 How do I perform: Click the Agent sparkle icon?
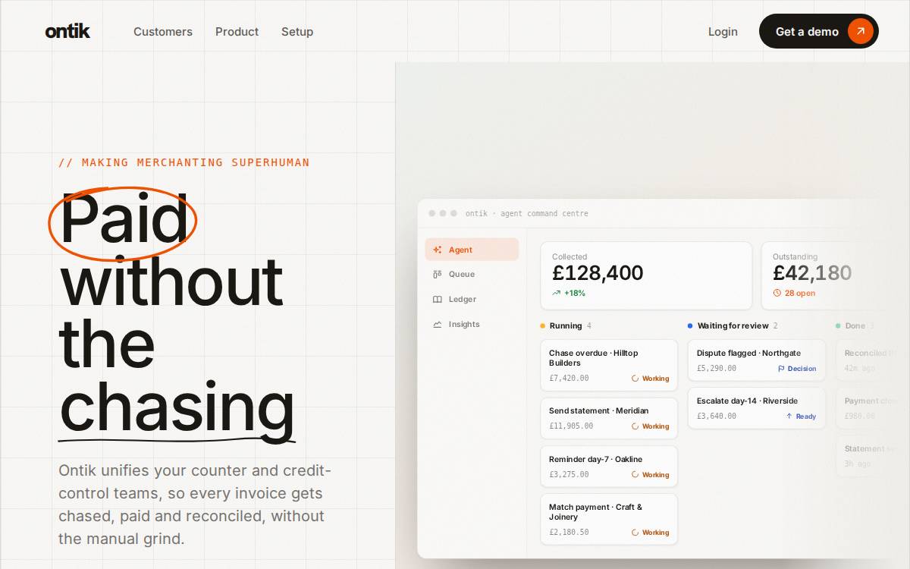(438, 250)
